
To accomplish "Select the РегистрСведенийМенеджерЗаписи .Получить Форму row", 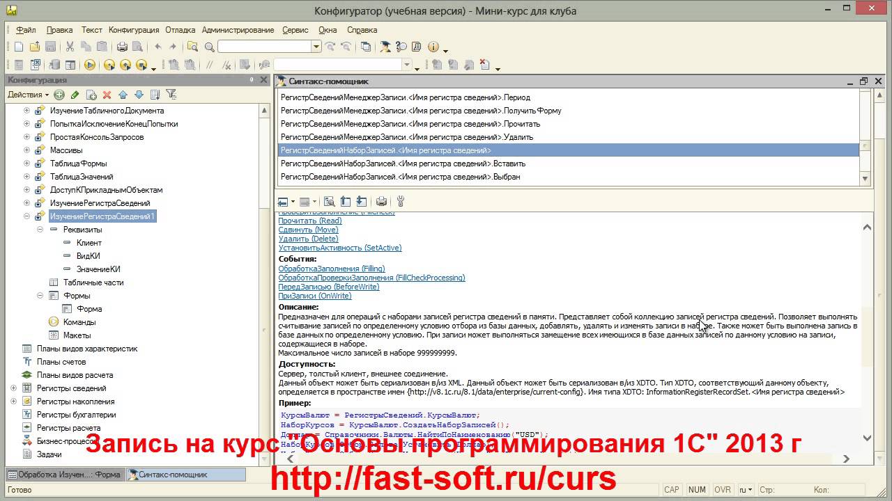I will point(569,111).
